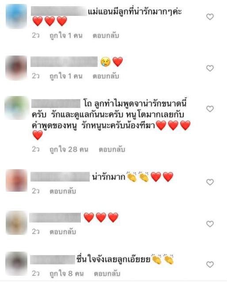The image size is (227, 282).
Task: Open blue profile picture of first commenter
Action: click(16, 17)
